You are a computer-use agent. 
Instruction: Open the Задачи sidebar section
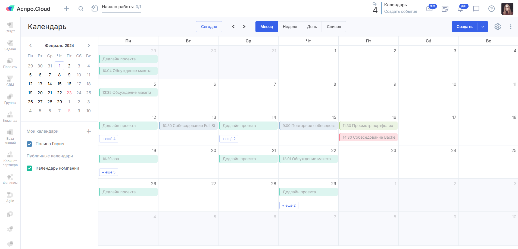coord(10,45)
